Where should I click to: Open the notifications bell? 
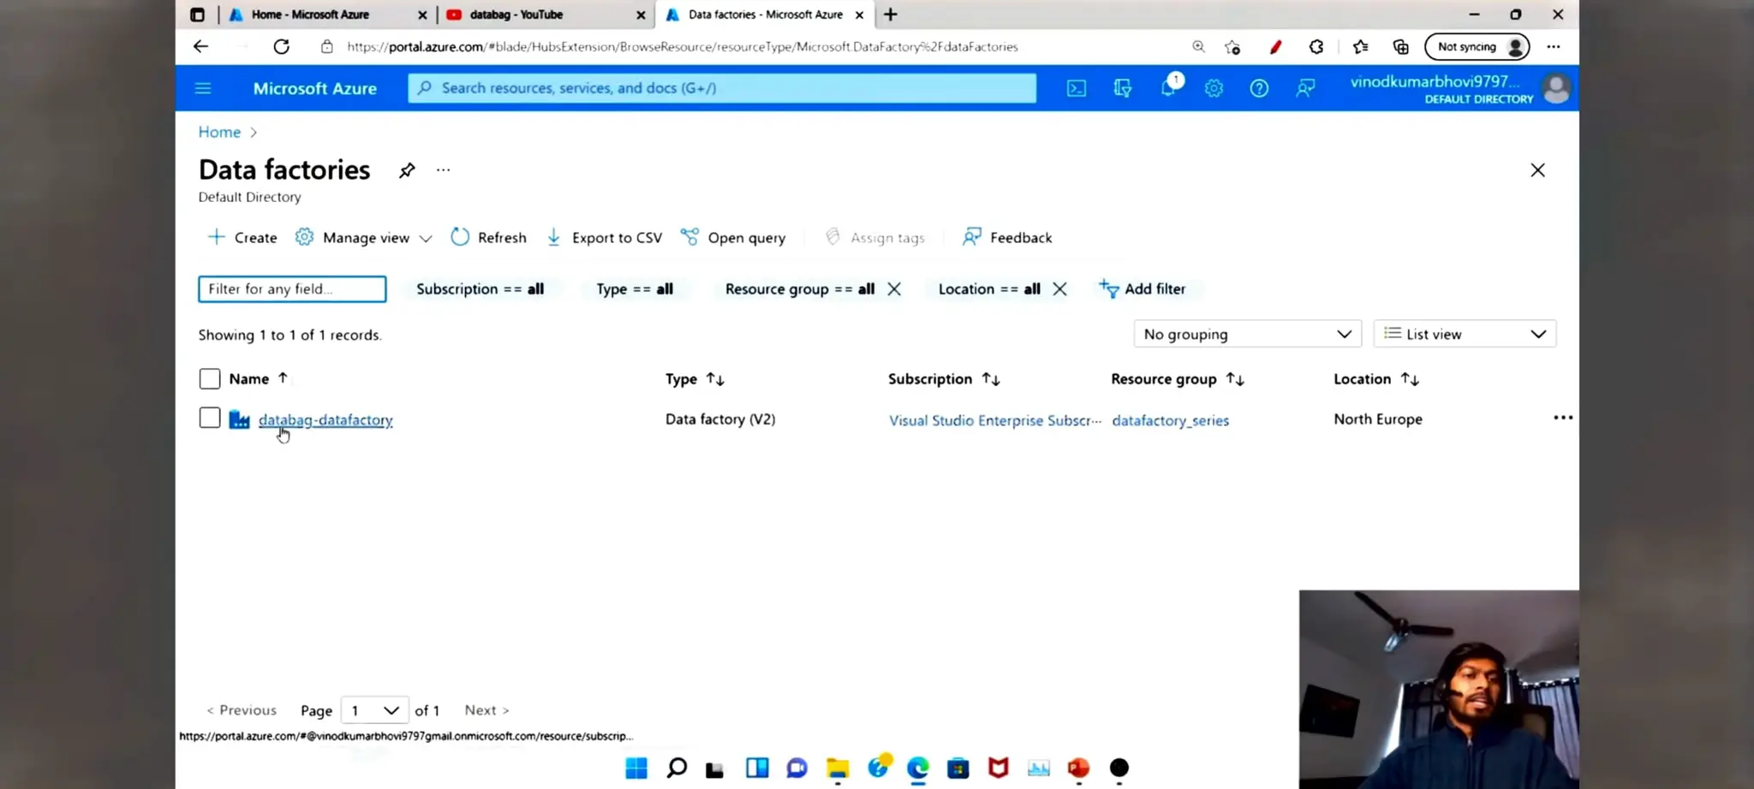[1168, 87]
